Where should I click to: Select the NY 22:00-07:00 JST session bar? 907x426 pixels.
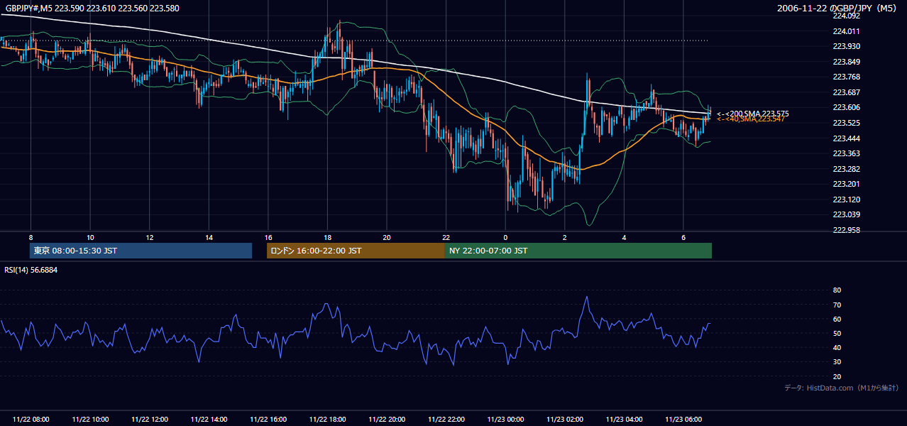[x=578, y=251]
